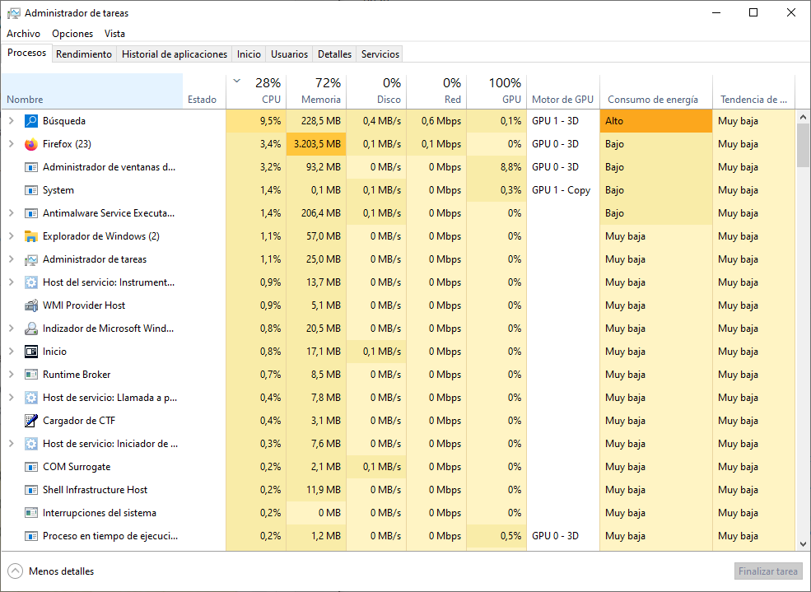Click the Administrador de tareas row icon
The height and width of the screenshot is (592, 811).
point(31,259)
